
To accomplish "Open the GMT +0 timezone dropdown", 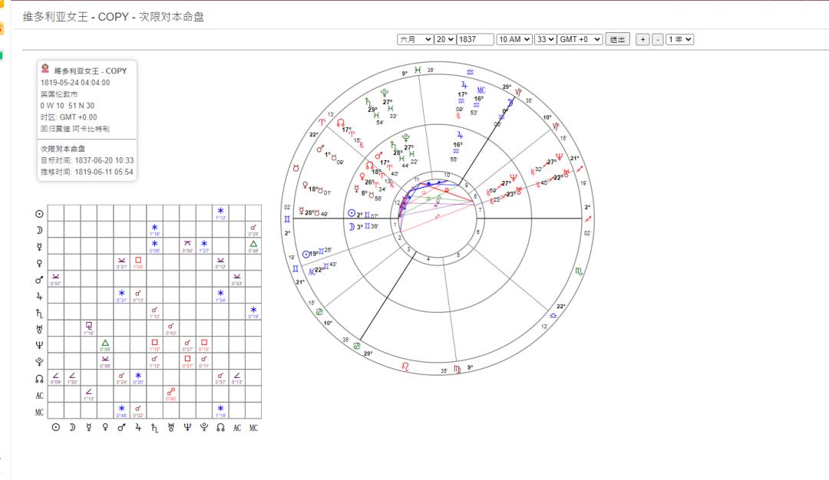I will click(x=580, y=39).
